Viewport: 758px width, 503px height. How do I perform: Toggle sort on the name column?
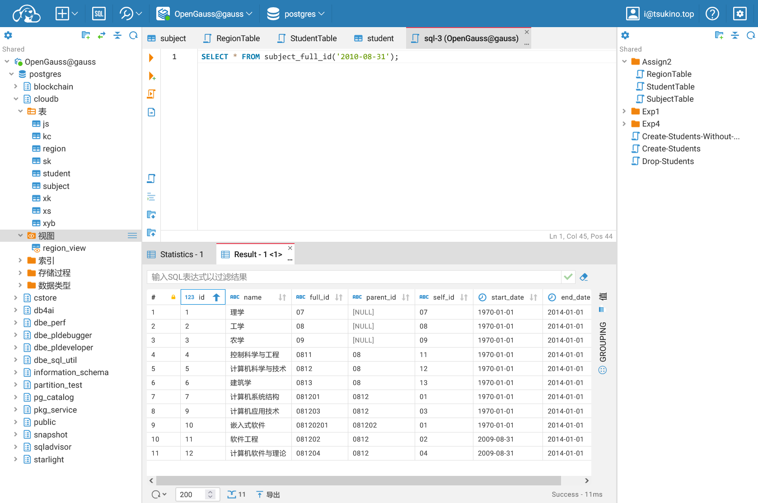click(x=282, y=297)
